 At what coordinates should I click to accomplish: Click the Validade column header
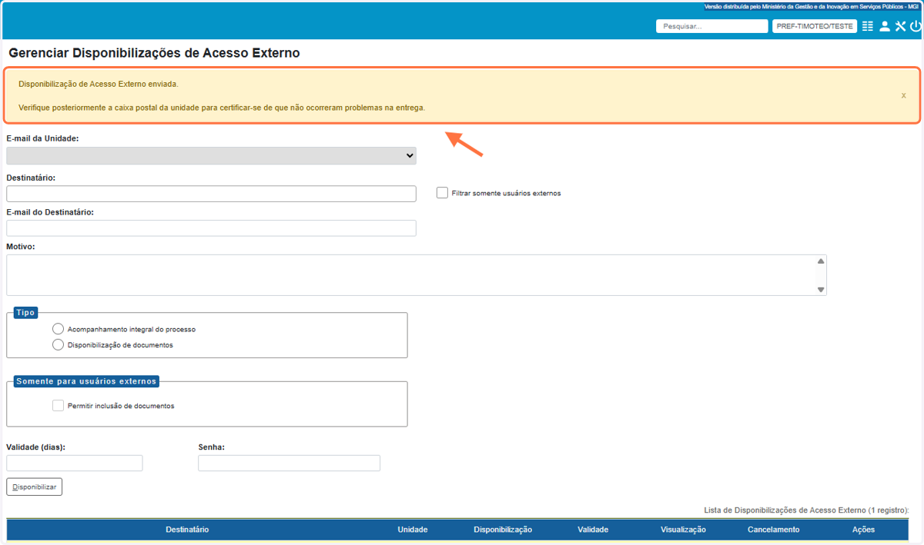[x=593, y=530]
